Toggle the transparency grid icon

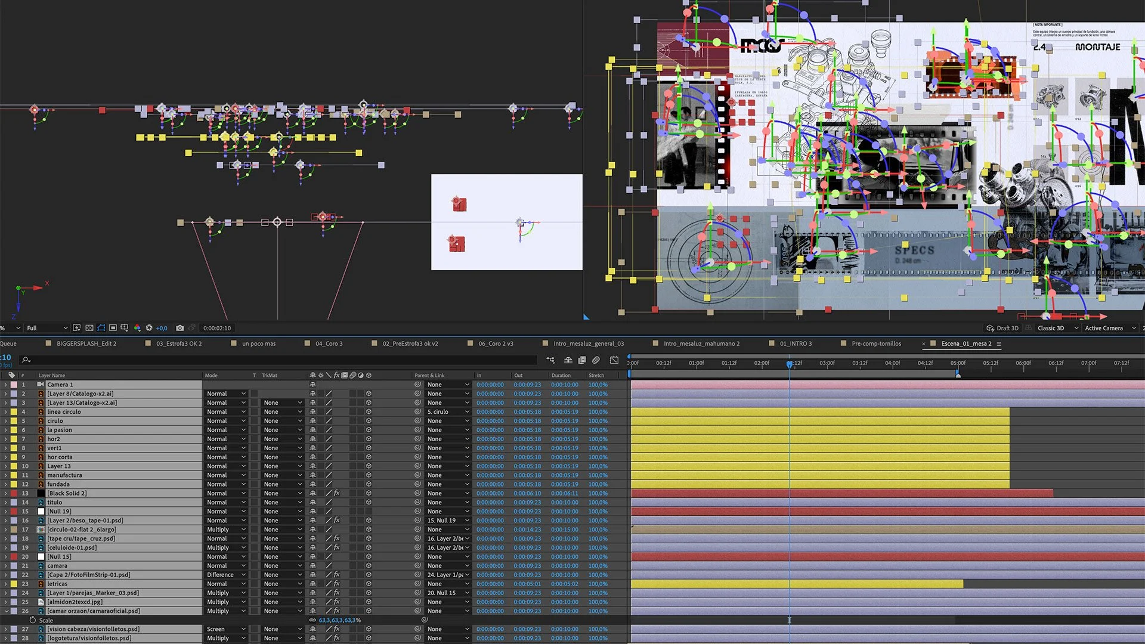89,328
